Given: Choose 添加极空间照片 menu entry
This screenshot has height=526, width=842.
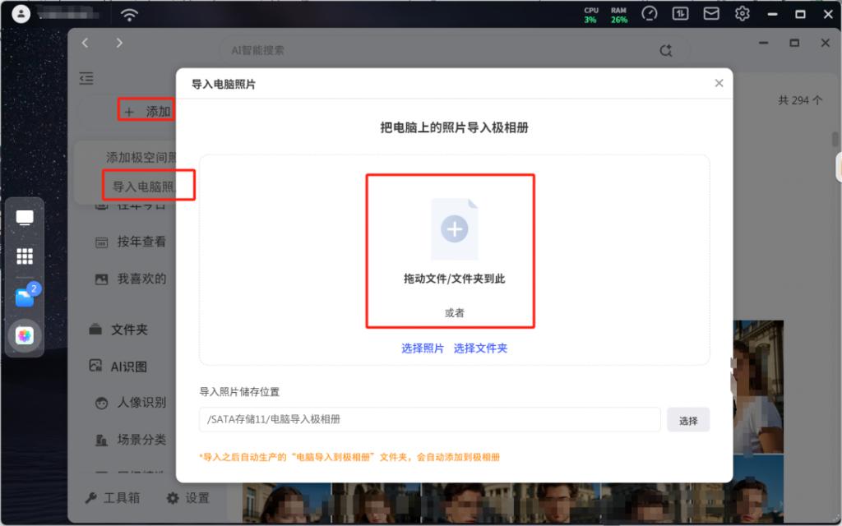Looking at the screenshot, I should pos(141,157).
